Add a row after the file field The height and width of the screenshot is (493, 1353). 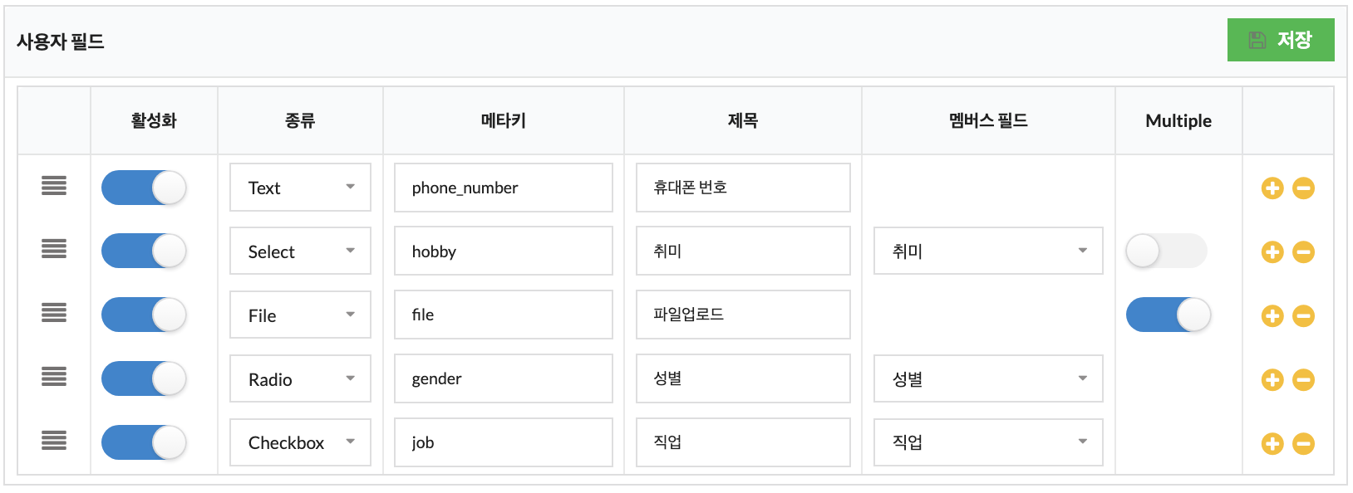[1272, 316]
